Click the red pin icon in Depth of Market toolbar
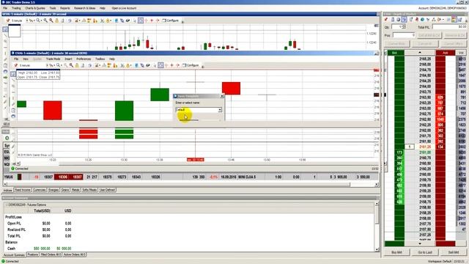469x264 pixels. pos(386,20)
